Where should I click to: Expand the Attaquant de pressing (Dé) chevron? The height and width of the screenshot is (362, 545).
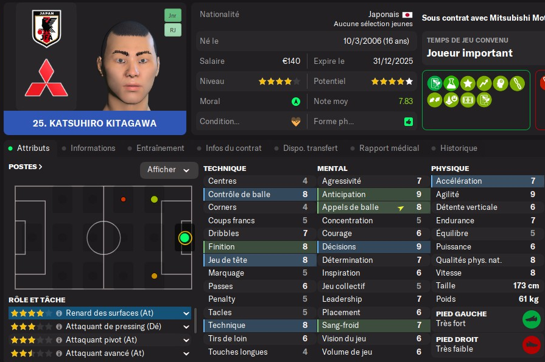[x=186, y=327]
